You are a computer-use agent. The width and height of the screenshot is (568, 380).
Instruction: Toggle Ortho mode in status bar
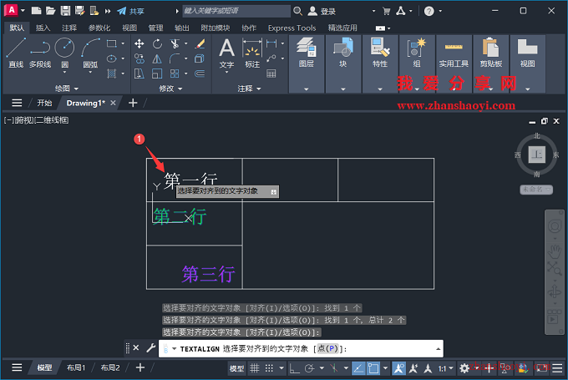coord(294,368)
